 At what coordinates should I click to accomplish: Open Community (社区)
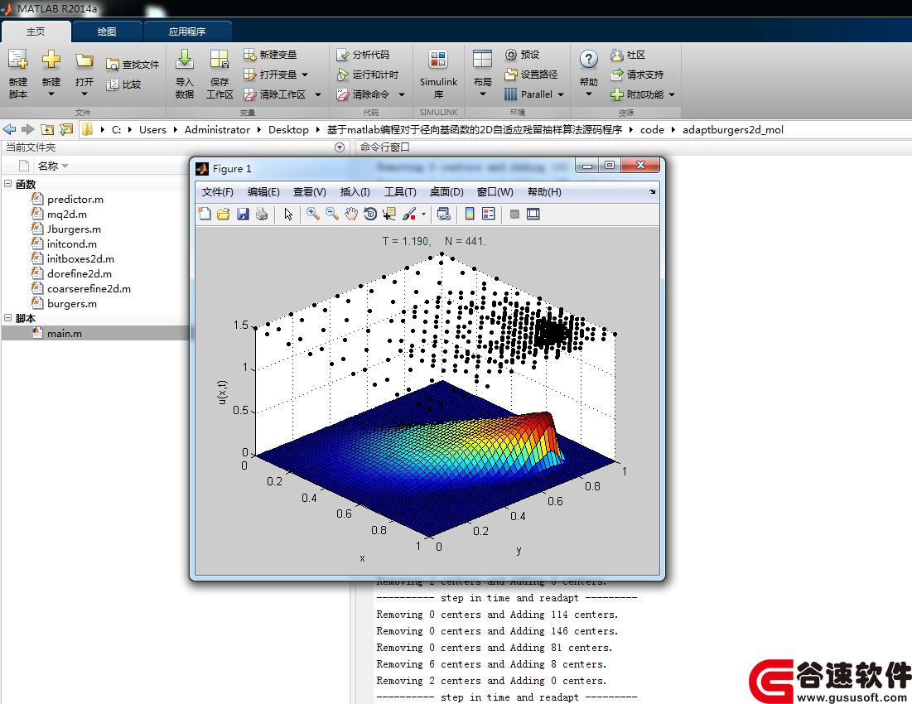(x=628, y=55)
